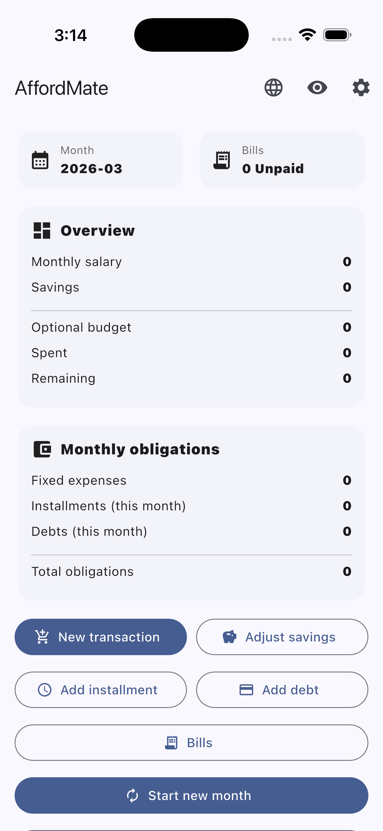Toggle amounts visibility eye icon
383x831 pixels.
tap(317, 88)
